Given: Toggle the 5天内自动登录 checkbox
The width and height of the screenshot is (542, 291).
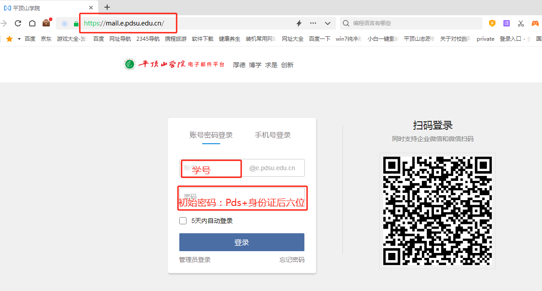Looking at the screenshot, I should [x=183, y=221].
